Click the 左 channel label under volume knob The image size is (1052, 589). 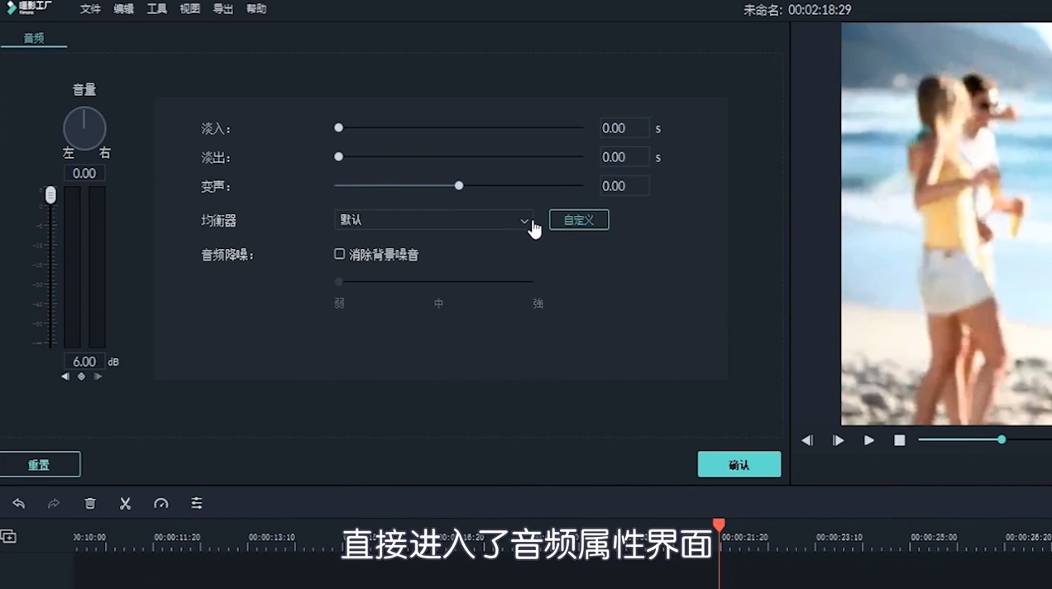tap(68, 152)
